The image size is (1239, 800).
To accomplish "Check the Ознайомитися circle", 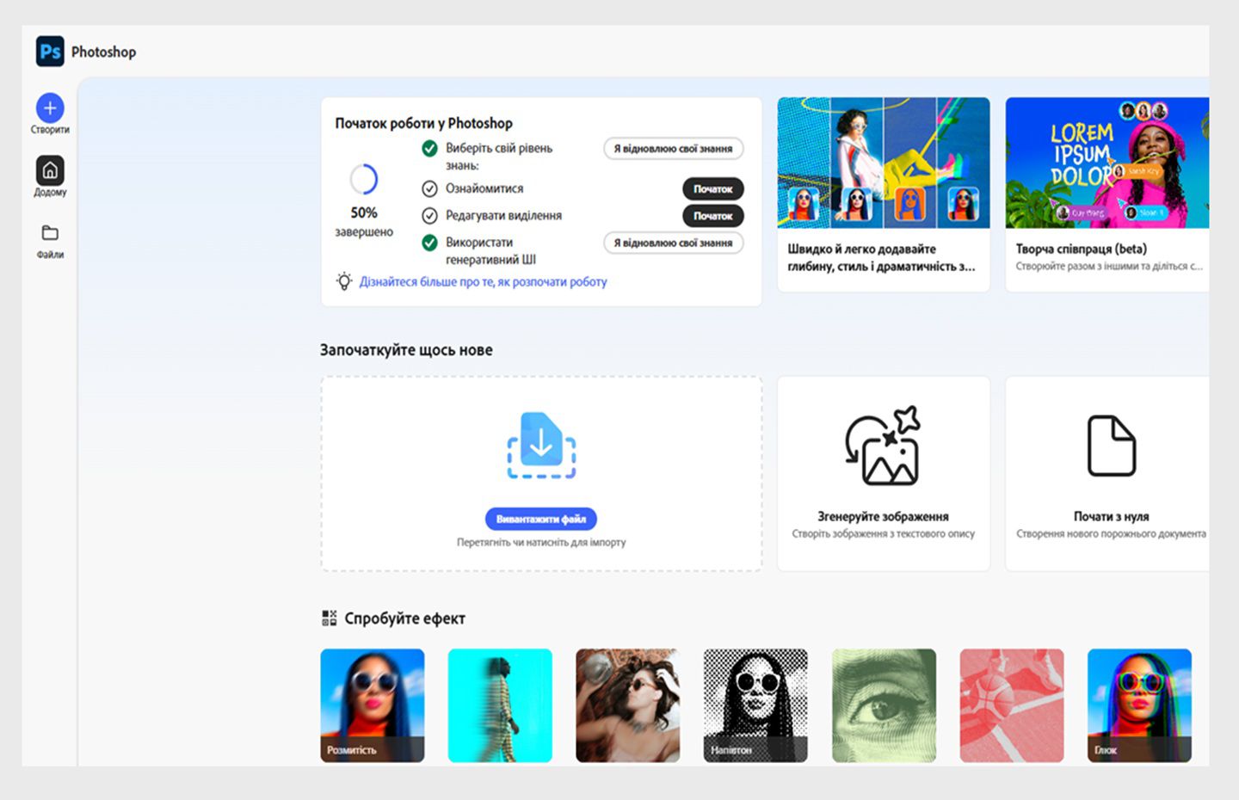I will [429, 188].
